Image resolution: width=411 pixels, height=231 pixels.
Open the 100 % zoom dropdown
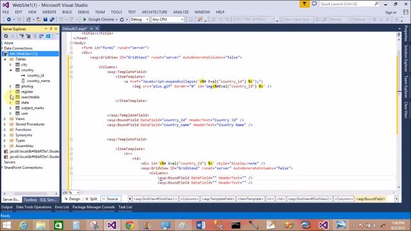coord(78,193)
